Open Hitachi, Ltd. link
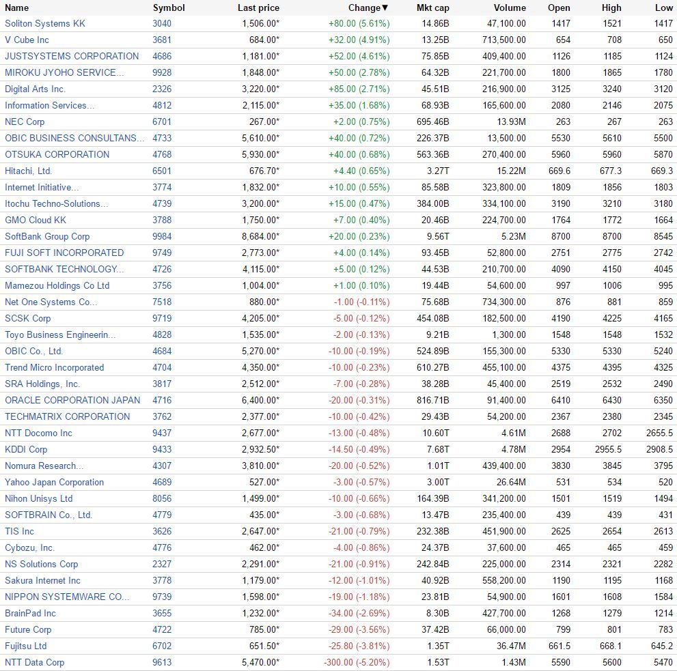Screen dimensions: 677x671 (x=28, y=171)
